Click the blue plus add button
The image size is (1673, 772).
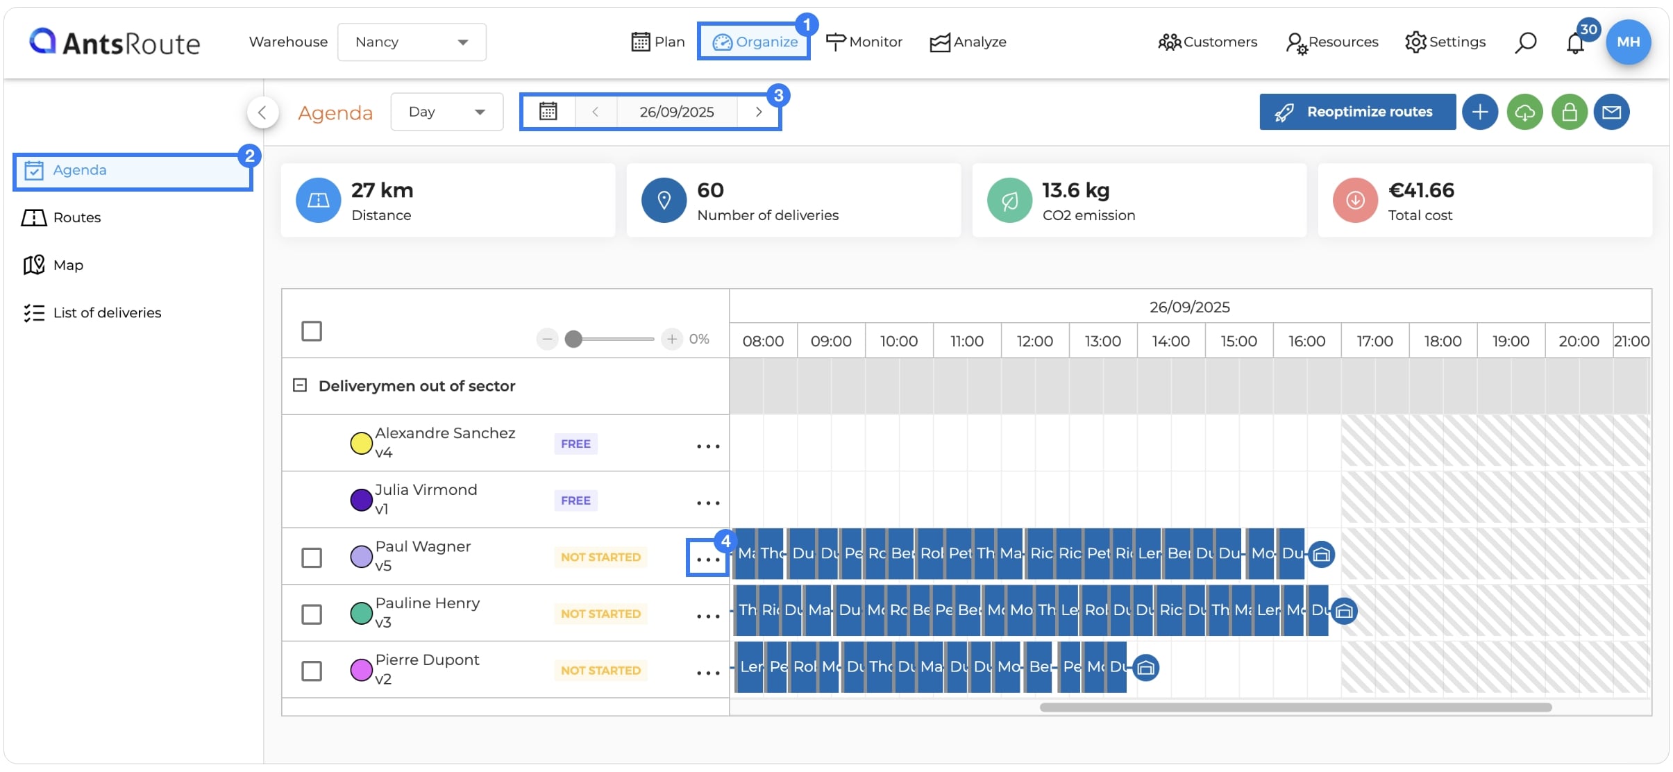click(1479, 112)
